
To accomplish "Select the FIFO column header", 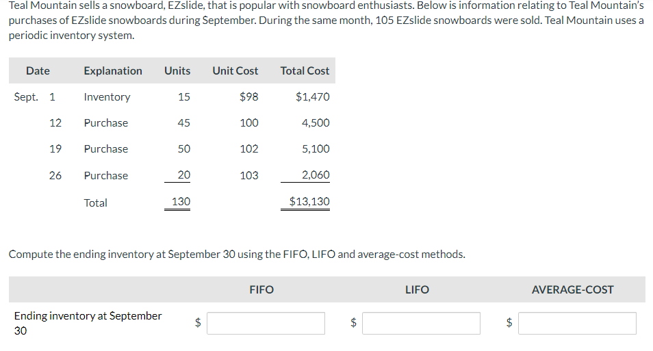I will (261, 290).
